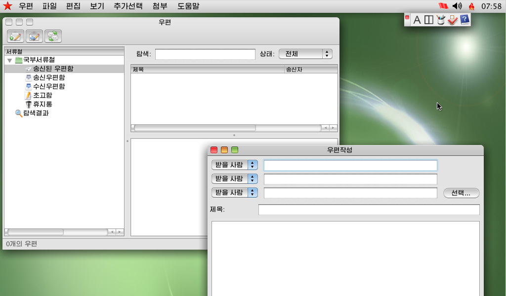506x296 pixels.
Task: Click the send and receive mail icon
Action: pos(53,36)
